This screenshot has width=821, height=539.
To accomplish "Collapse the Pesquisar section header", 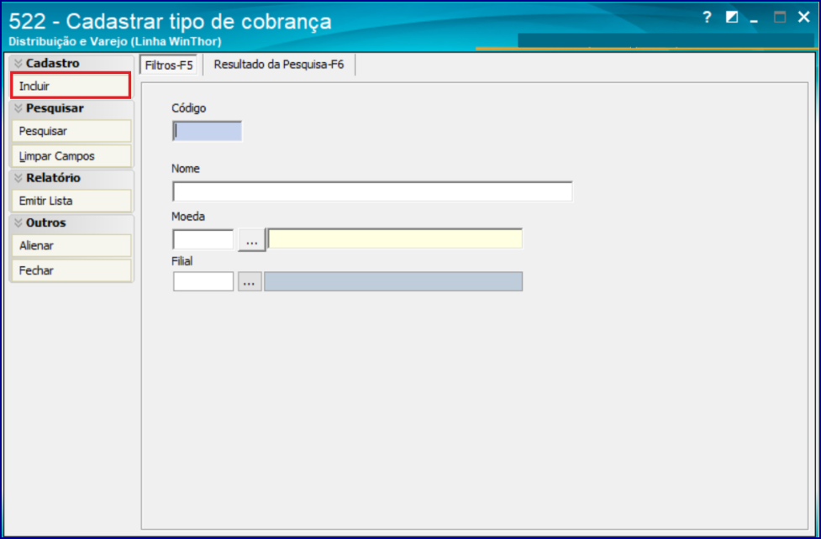I will coord(71,108).
